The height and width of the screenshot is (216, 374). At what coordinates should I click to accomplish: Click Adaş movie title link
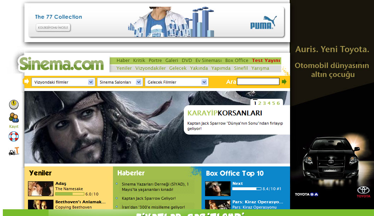pyautogui.click(x=61, y=183)
